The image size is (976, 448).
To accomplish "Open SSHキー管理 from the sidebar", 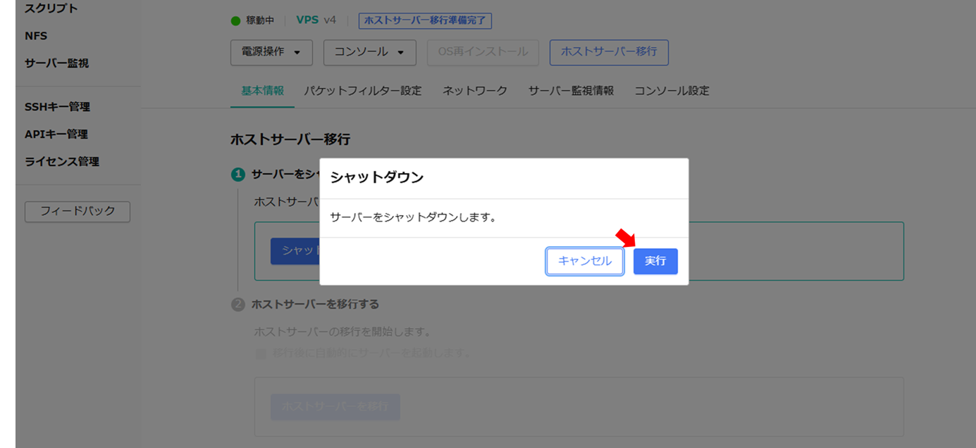I will pyautogui.click(x=57, y=107).
